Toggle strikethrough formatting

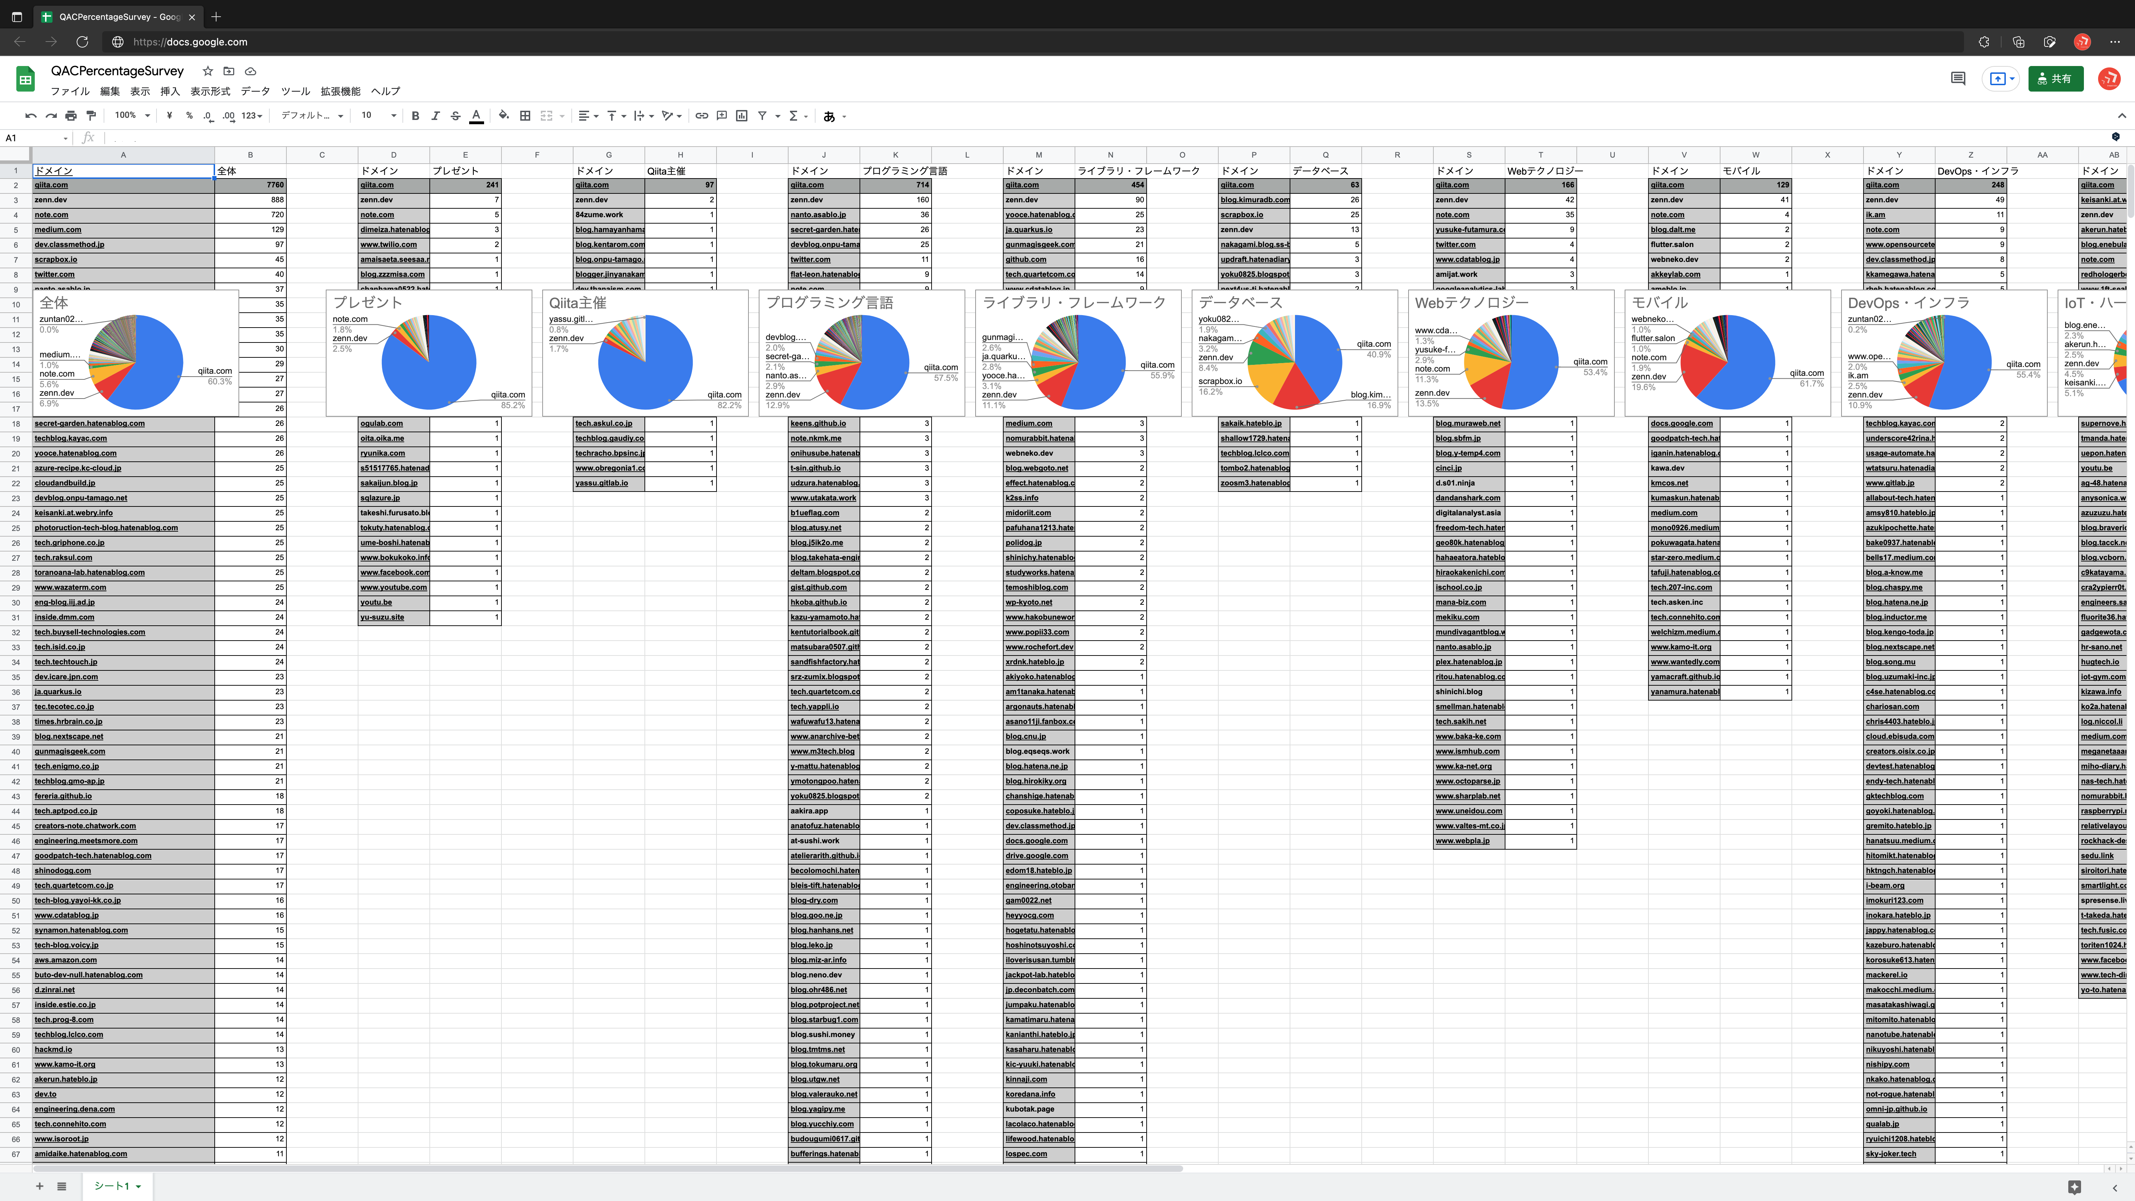[x=455, y=116]
